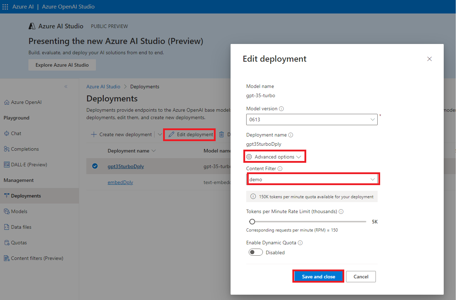Screen dimensions: 459x300
Task: Open the gpt35turboDply deployment link
Action: click(x=126, y=166)
